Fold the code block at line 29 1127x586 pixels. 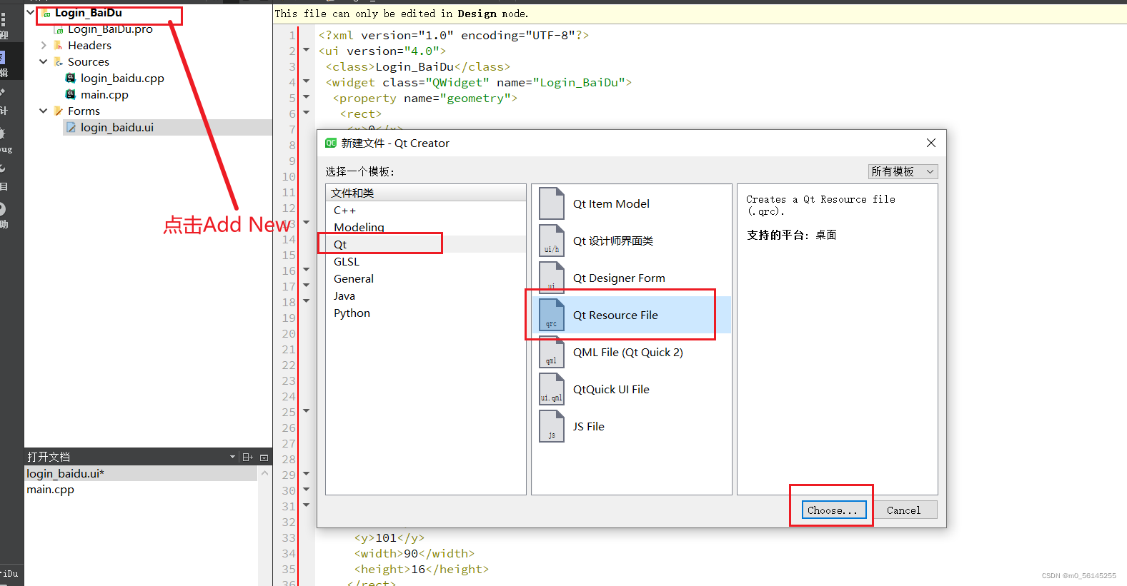pyautogui.click(x=307, y=474)
